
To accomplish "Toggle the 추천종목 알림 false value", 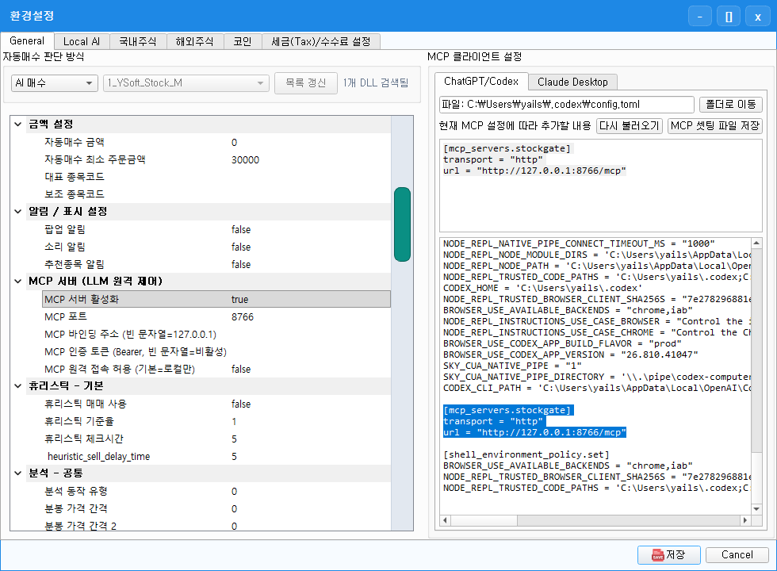I will tap(241, 264).
